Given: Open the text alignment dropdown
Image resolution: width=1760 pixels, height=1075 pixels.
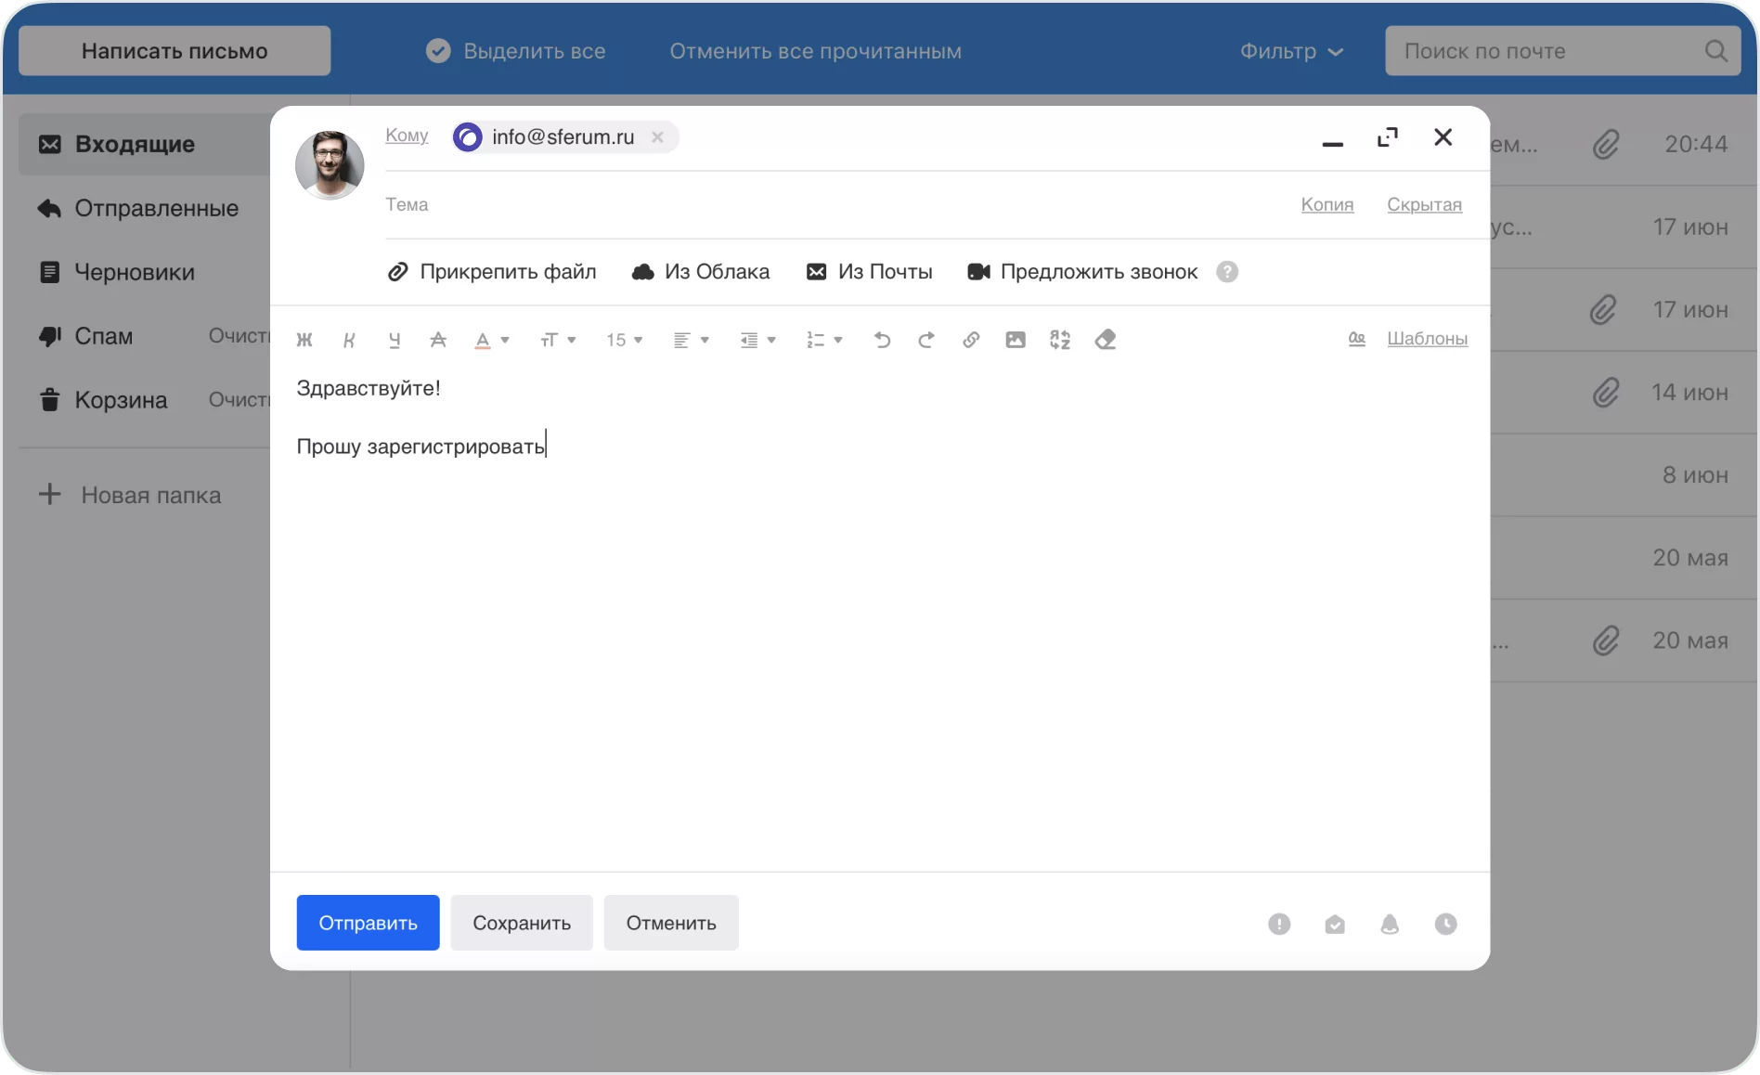Looking at the screenshot, I should [691, 340].
